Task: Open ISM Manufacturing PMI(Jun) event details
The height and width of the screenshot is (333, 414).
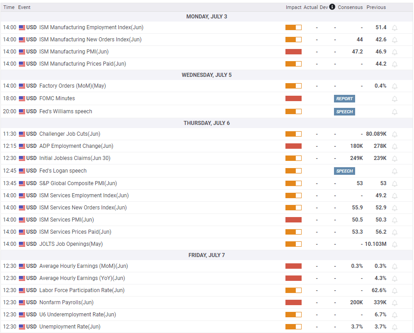Action: [x=74, y=51]
